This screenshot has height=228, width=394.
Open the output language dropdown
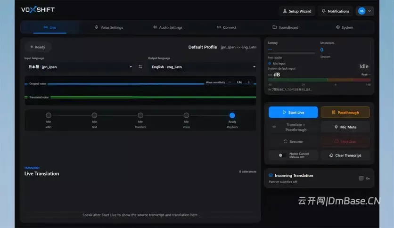[x=203, y=67]
